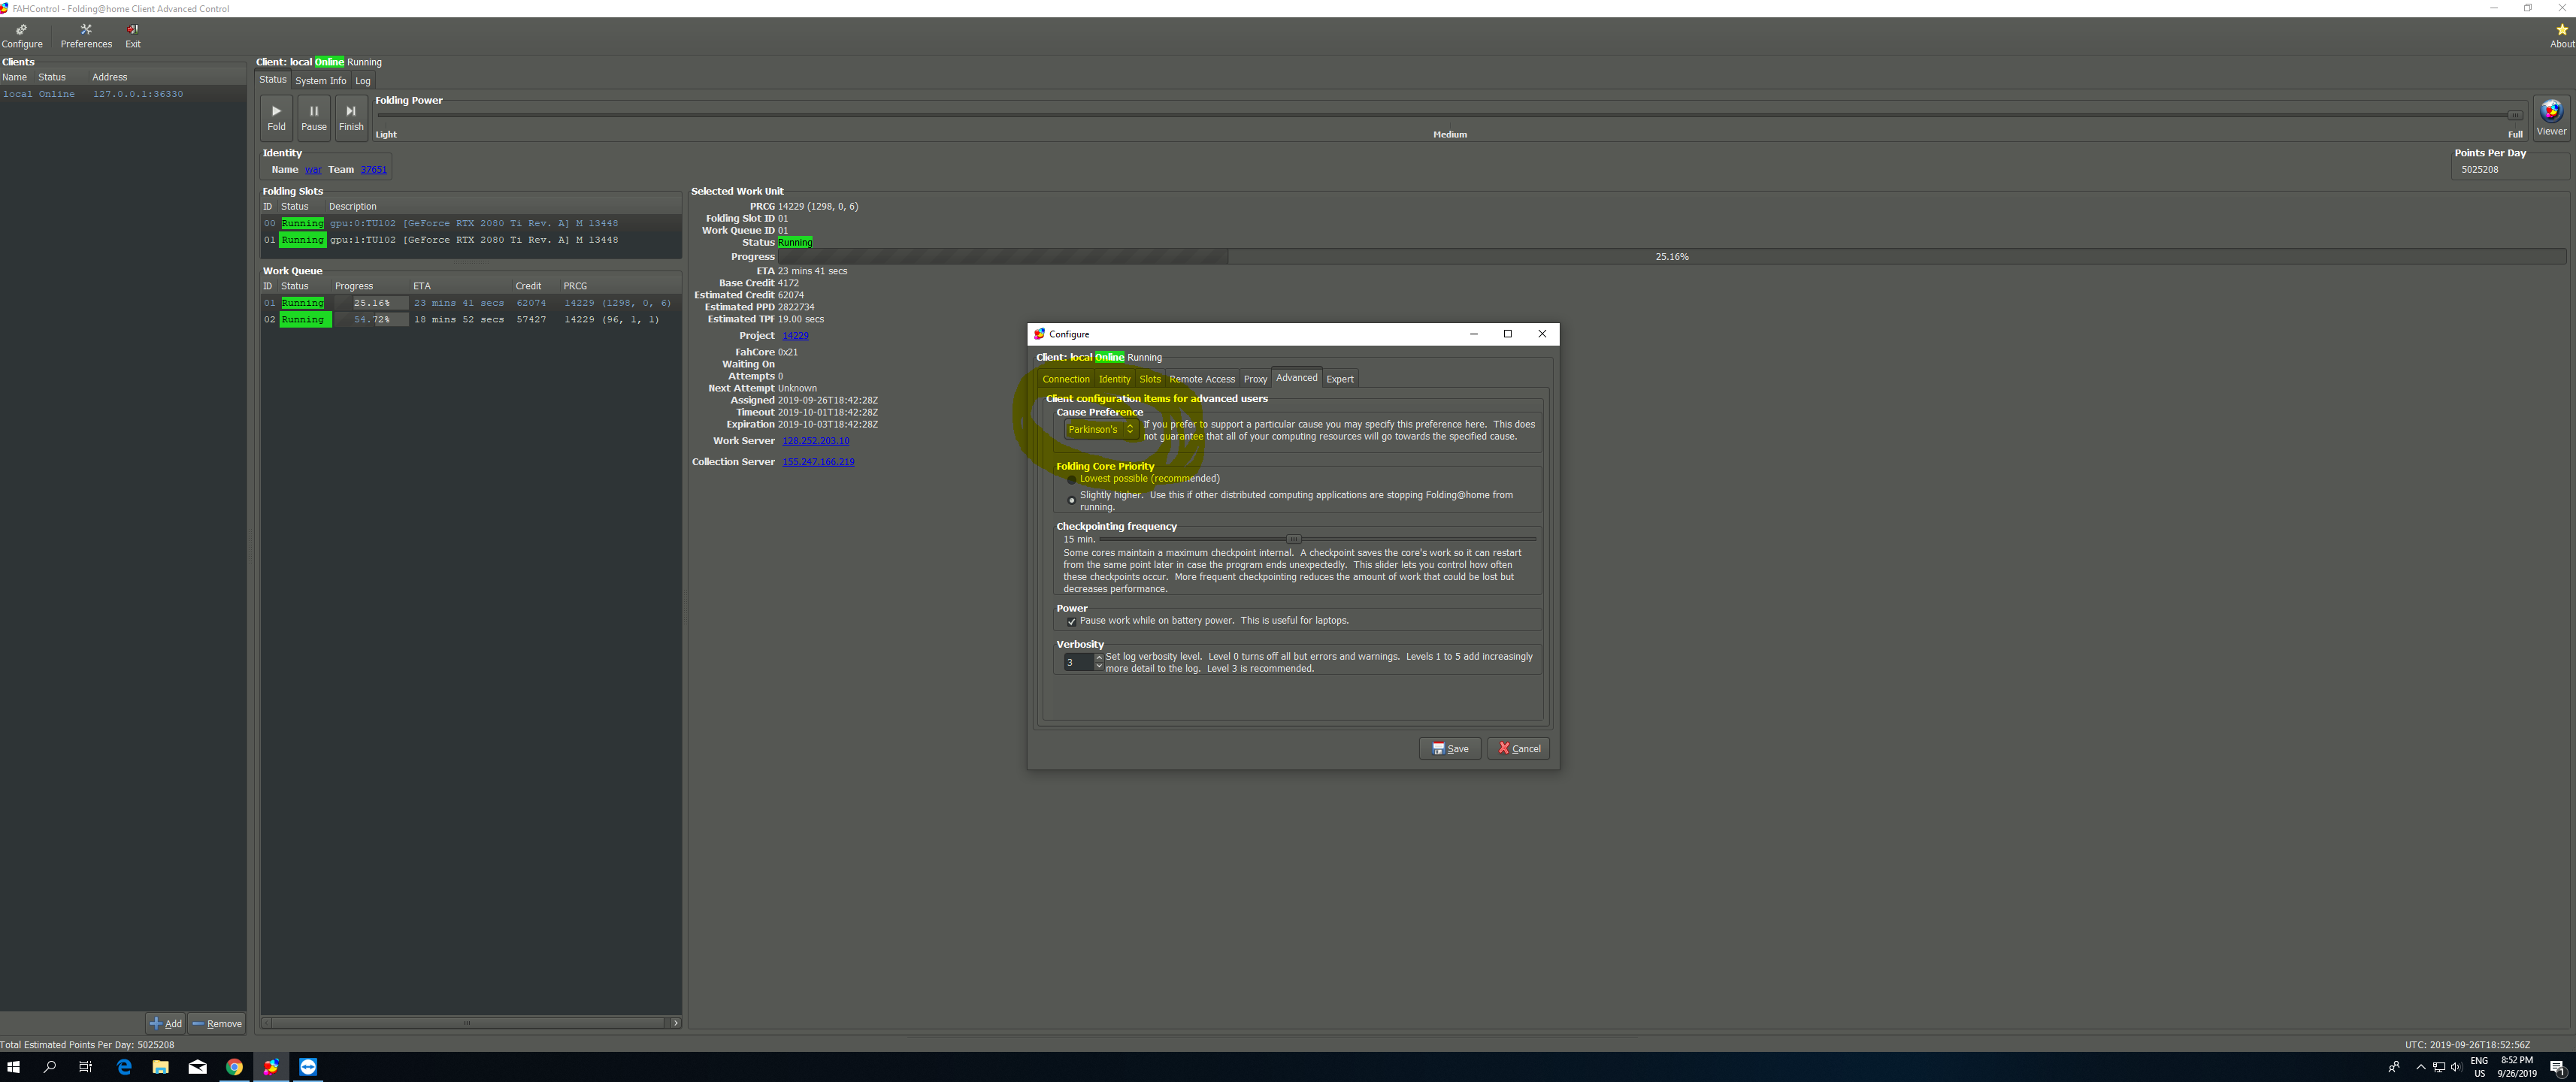Image resolution: width=2576 pixels, height=1082 pixels.
Task: Click the verbosity value input field
Action: click(1078, 662)
